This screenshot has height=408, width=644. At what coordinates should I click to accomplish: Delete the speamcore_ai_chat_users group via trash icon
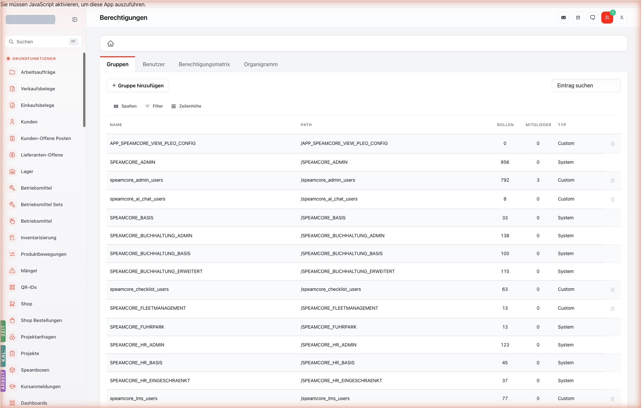613,199
